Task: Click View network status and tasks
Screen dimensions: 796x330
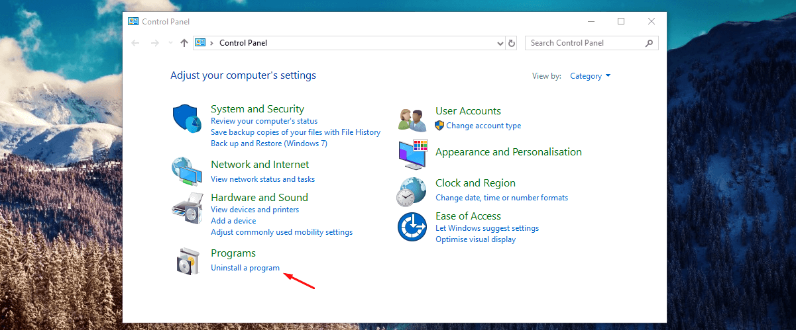Action: click(263, 179)
